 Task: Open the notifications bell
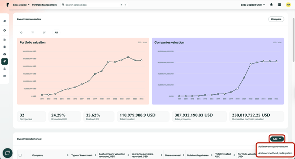[271, 5]
